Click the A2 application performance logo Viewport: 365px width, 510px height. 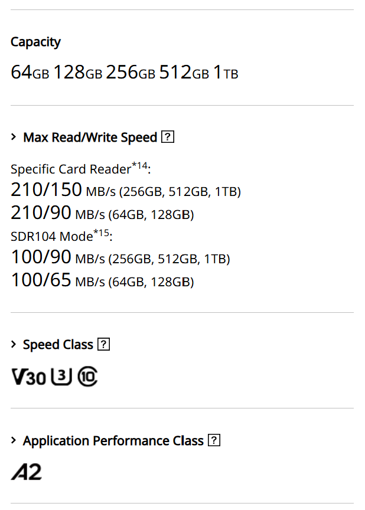click(27, 472)
